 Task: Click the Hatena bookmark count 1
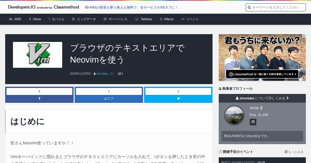(109, 91)
